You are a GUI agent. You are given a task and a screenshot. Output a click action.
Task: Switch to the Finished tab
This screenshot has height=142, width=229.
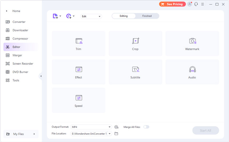click(147, 16)
